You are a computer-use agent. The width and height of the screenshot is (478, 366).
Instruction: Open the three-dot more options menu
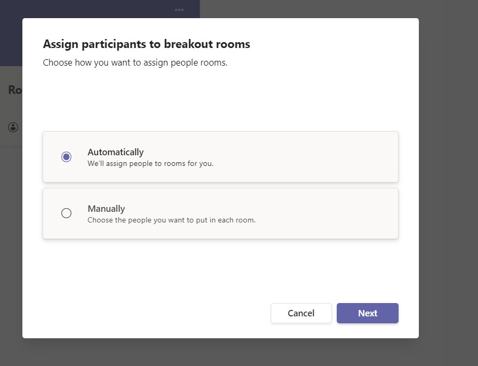179,10
